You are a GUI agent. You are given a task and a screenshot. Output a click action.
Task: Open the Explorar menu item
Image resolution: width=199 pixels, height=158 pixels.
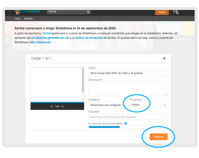28,18
